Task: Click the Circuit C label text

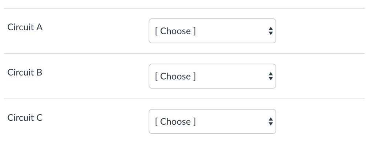Action: pos(25,117)
